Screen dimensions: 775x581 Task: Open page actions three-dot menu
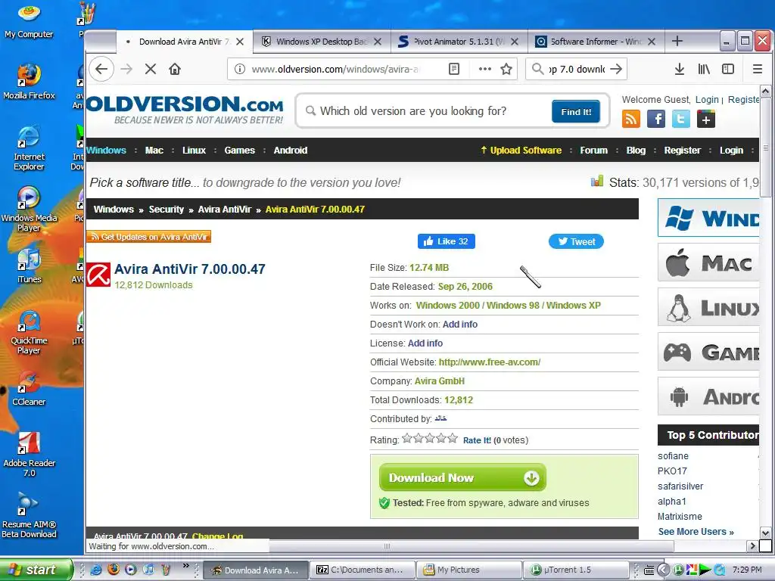coord(485,69)
